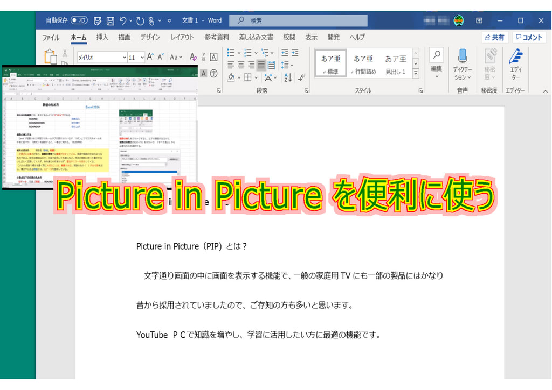Click the 共有 (Share) button

pyautogui.click(x=495, y=37)
